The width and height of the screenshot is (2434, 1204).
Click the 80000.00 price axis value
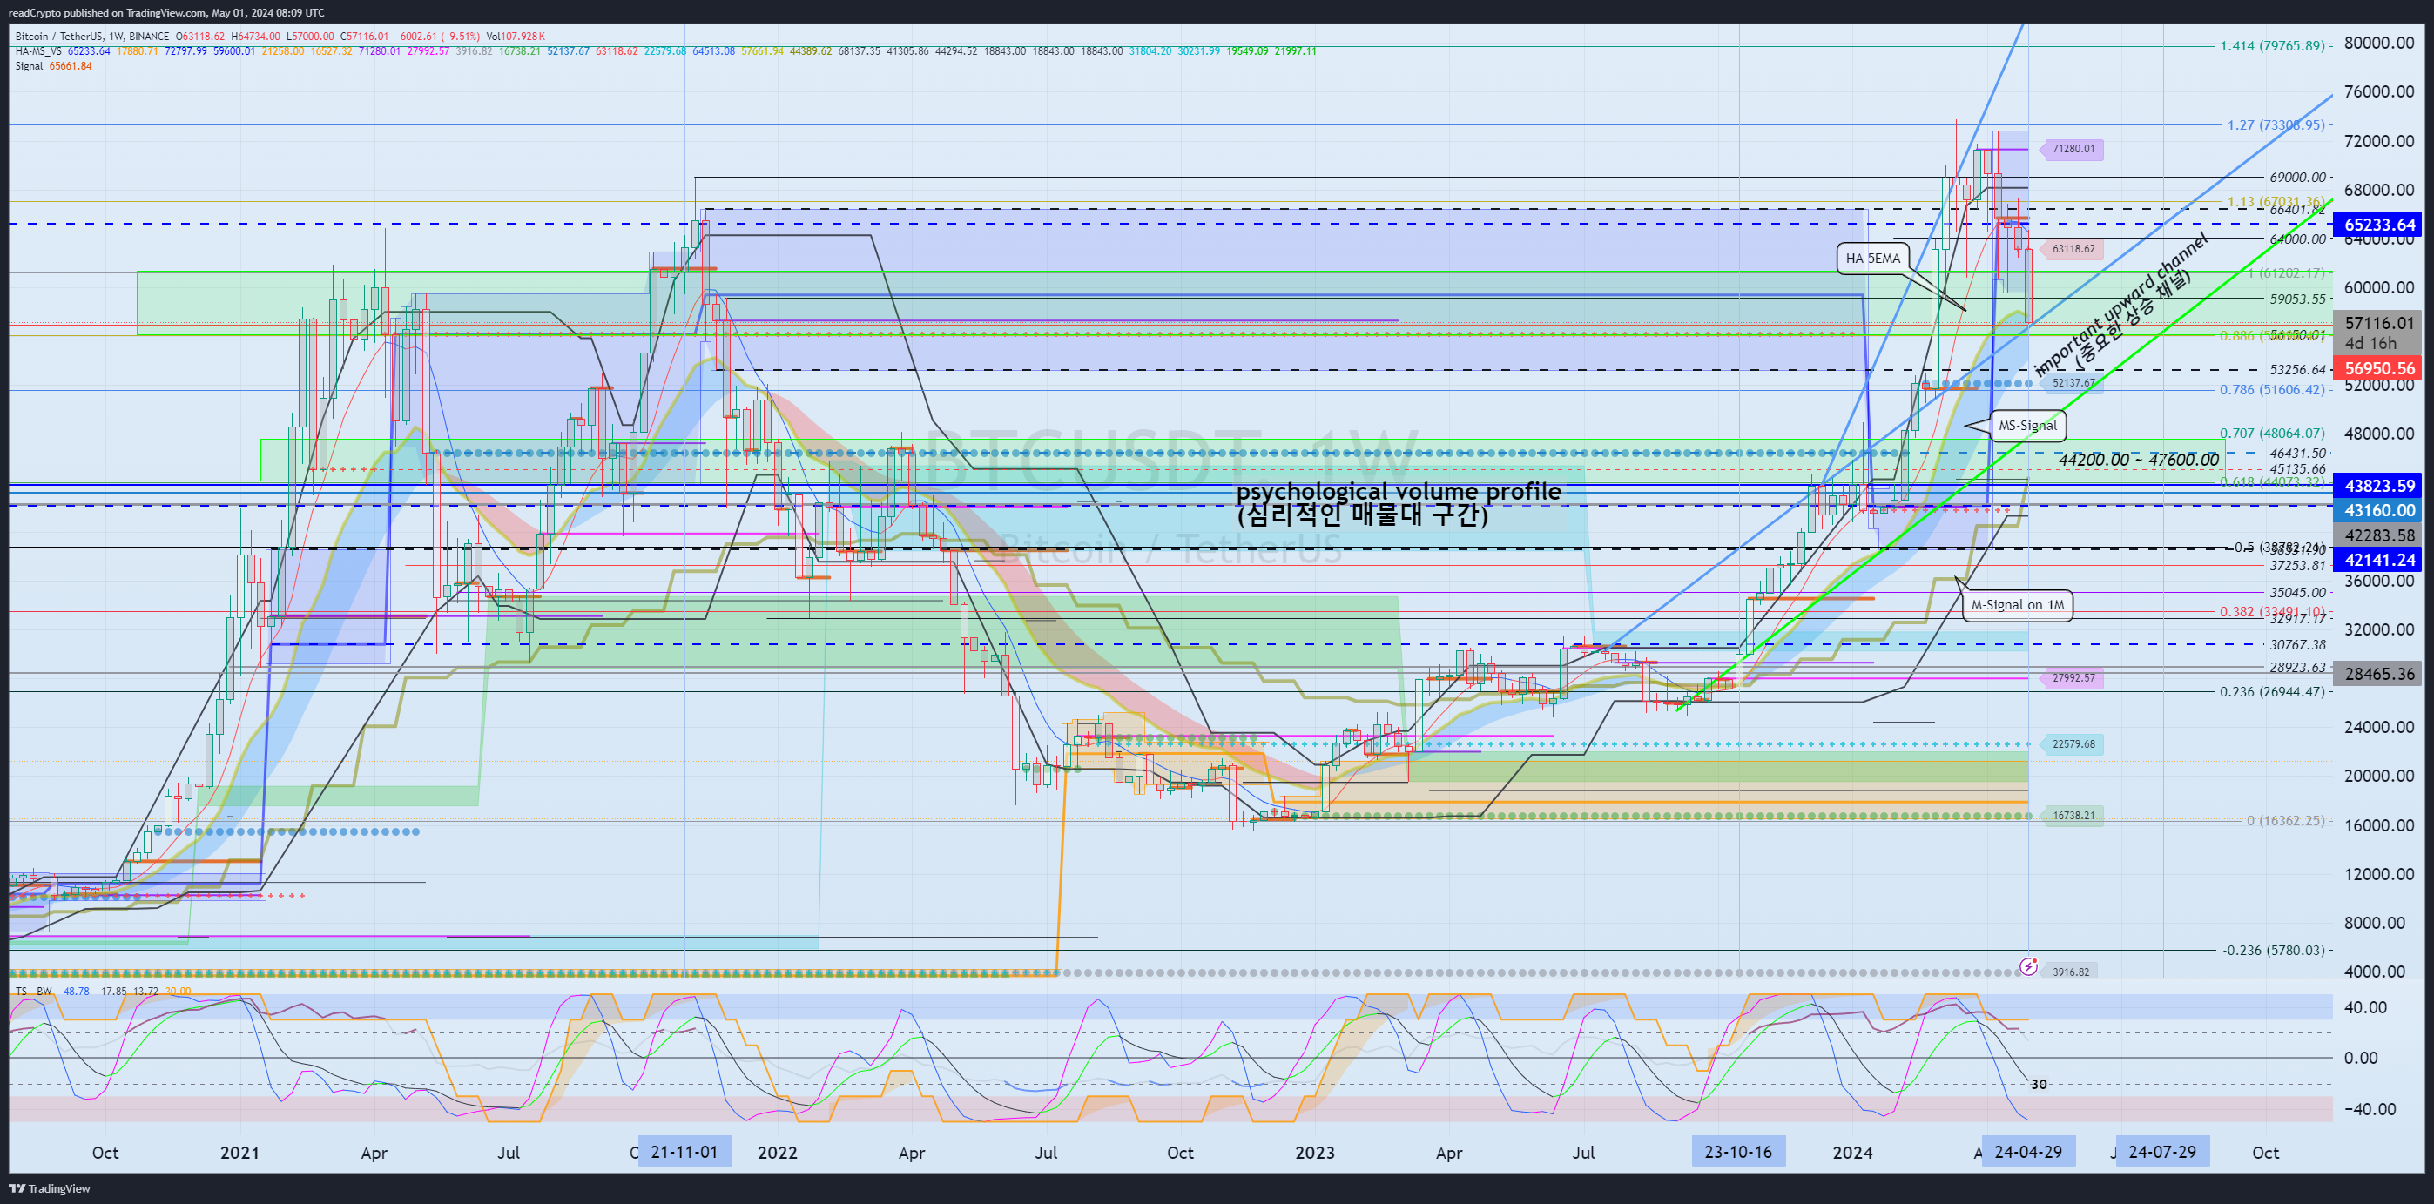click(x=2379, y=43)
